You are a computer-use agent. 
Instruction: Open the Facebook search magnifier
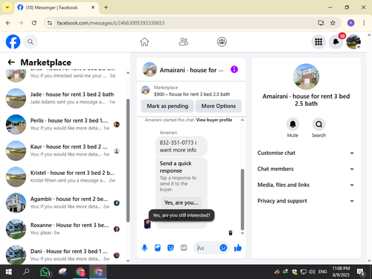click(31, 42)
